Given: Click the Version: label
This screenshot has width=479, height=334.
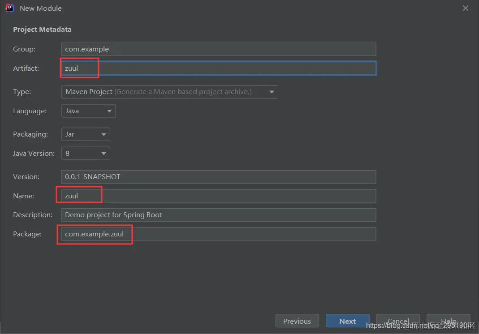Looking at the screenshot, I should click(26, 177).
